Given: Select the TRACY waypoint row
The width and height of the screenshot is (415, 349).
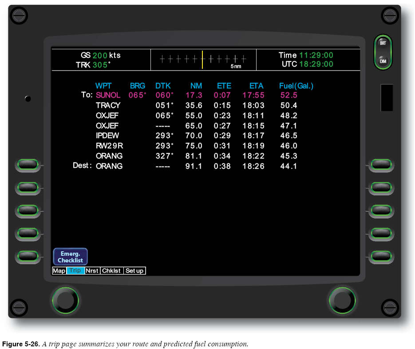Looking at the screenshot, I should (x=108, y=106).
